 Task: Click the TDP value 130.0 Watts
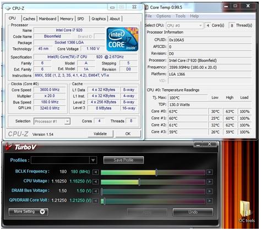[x=210, y=105]
